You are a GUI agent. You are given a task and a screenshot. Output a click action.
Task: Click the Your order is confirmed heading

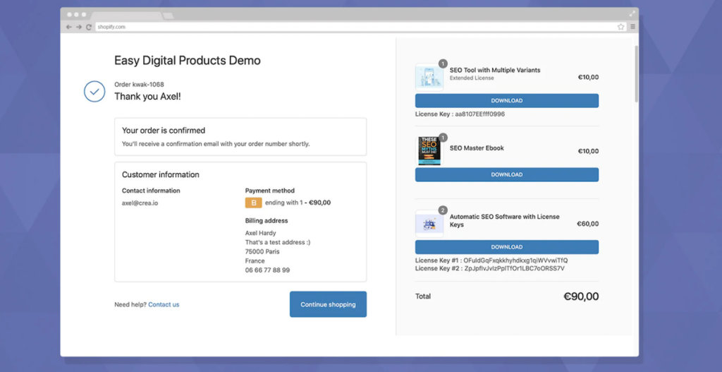[x=164, y=131]
